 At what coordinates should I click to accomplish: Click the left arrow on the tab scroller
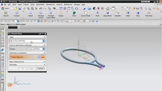pos(7,27)
